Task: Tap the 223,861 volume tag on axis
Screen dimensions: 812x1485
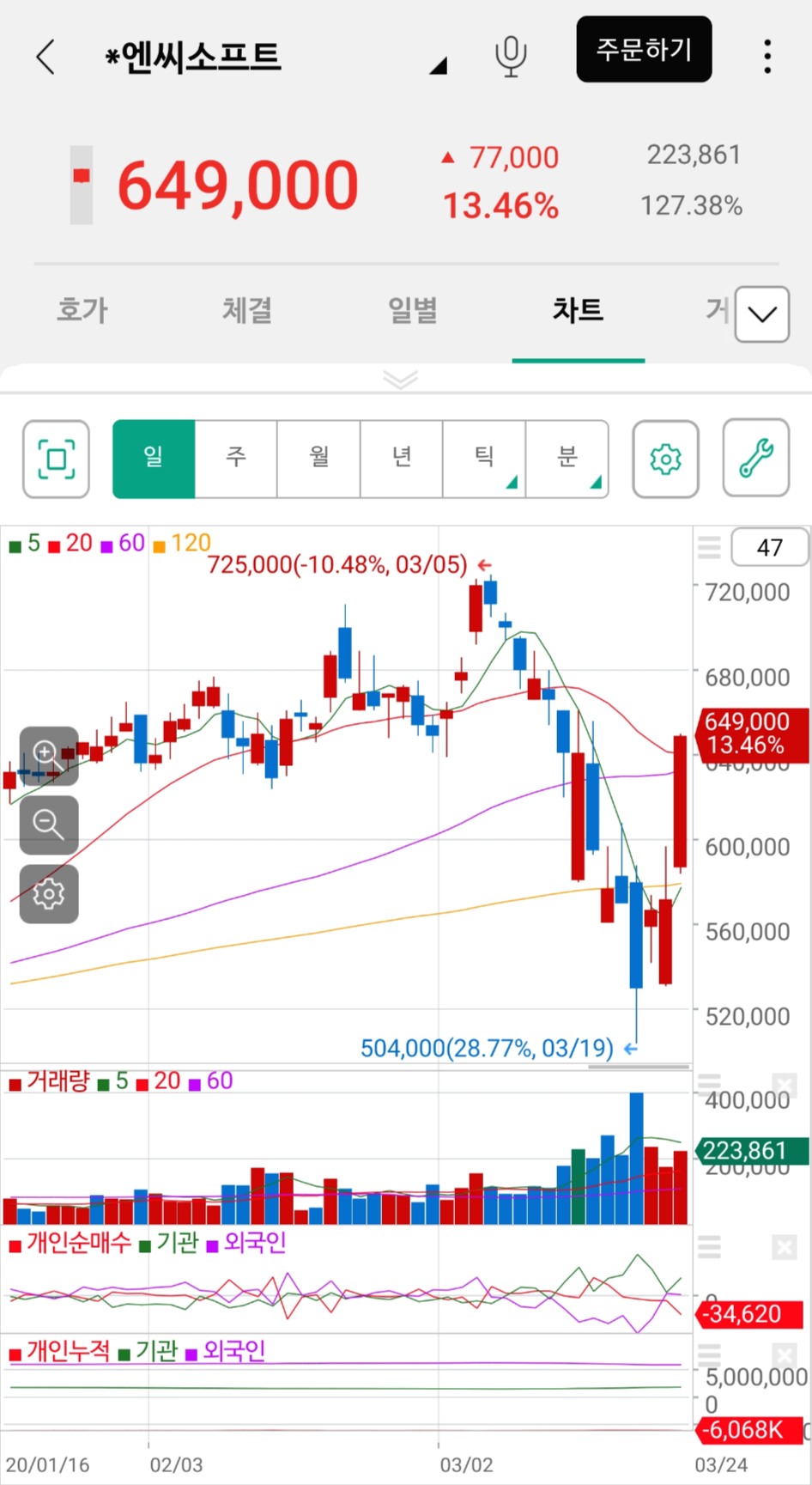Action: [750, 1151]
